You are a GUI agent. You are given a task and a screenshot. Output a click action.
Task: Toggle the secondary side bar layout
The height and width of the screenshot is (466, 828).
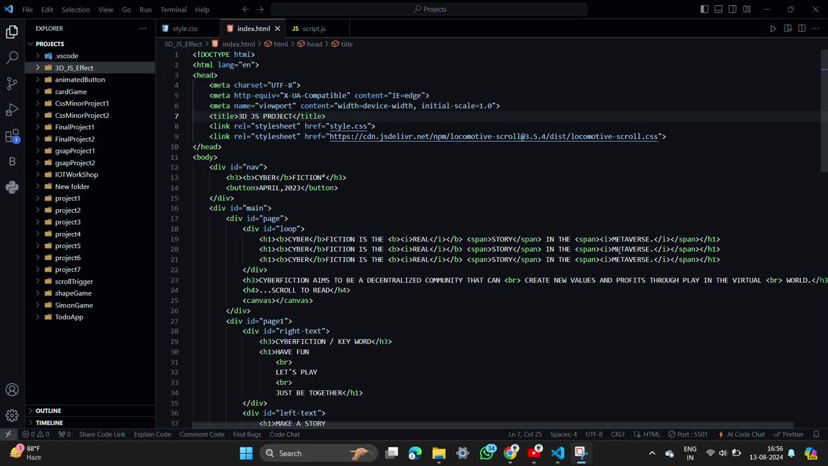click(x=732, y=9)
